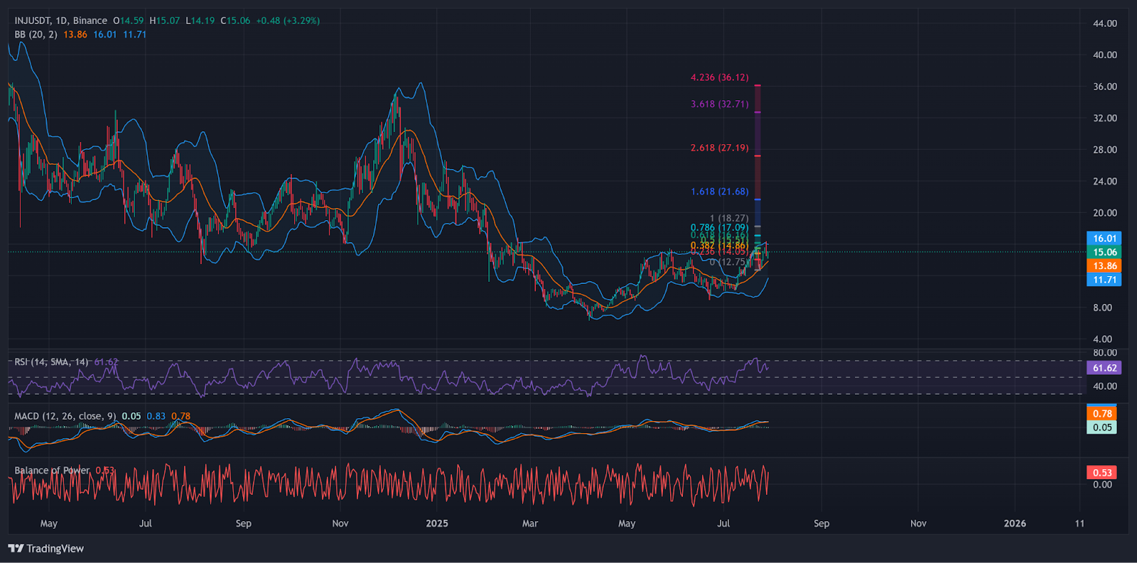Click the orange 0.78 MACD value tag

1102,413
